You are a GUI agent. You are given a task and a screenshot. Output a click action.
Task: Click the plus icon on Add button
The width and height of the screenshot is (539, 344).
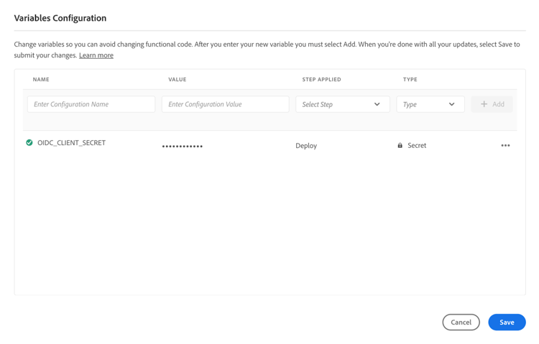[484, 104]
